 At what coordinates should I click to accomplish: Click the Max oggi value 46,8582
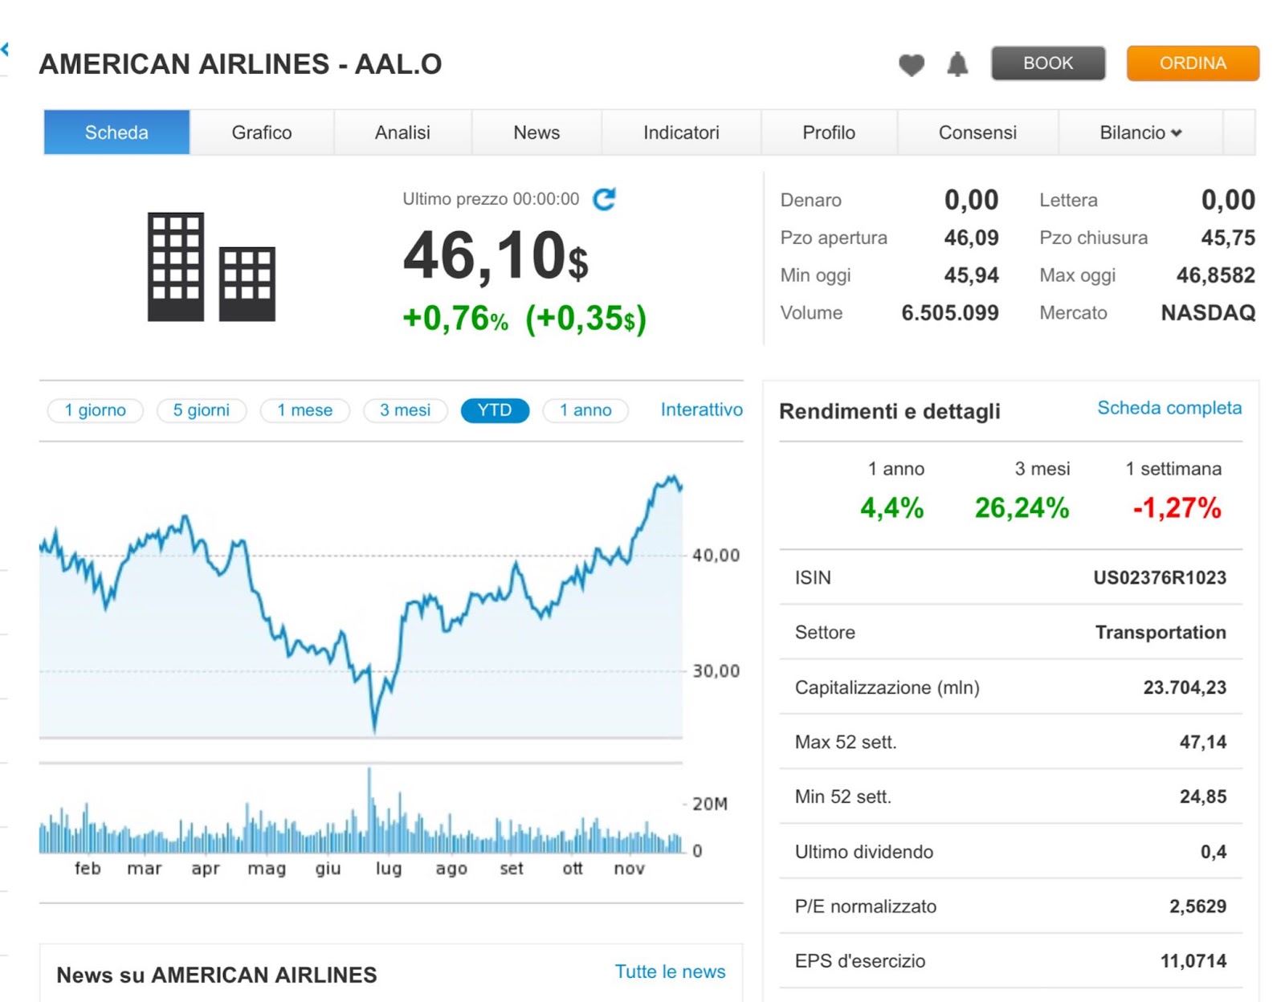pos(1215,275)
